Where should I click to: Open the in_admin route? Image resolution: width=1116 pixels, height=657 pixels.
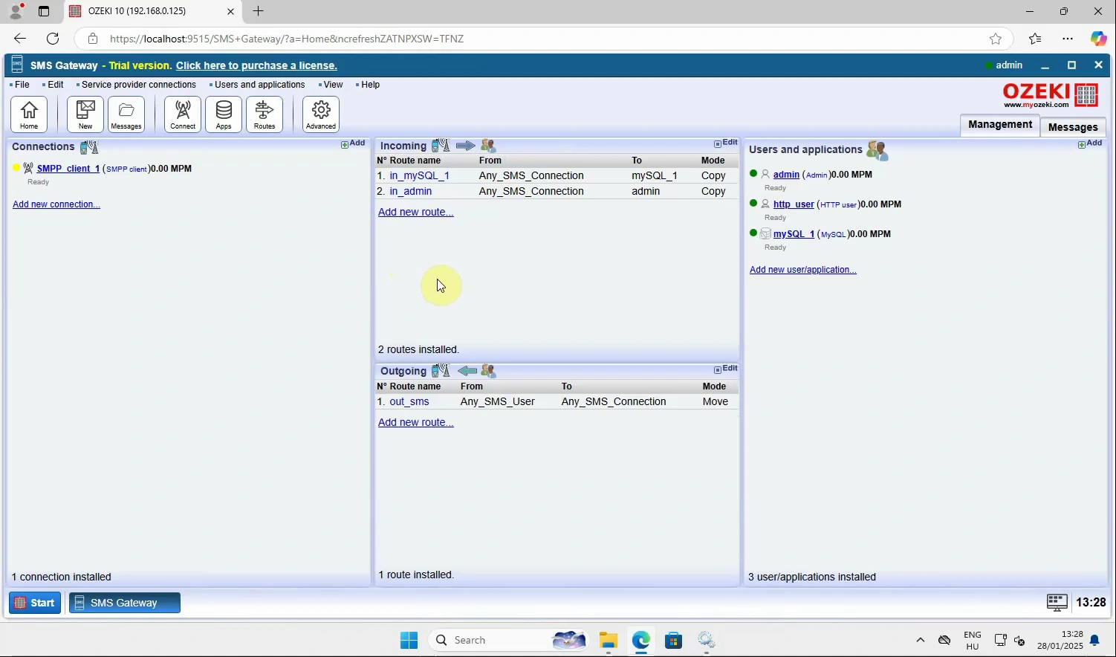pos(411,191)
